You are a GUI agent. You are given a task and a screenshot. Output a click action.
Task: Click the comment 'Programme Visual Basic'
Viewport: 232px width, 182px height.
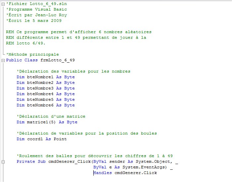coord(36,9)
